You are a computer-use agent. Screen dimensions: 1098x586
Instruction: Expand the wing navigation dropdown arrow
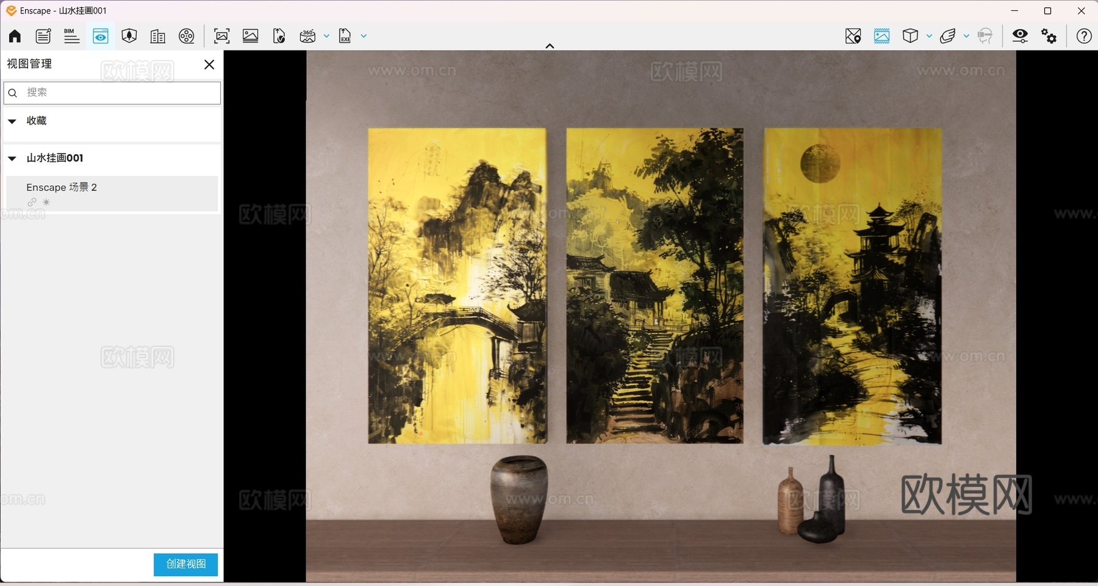pyautogui.click(x=966, y=36)
